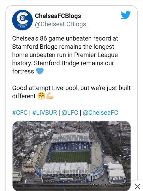Click the Twitter bird logo
143x191 pixels.
pos(126,15)
